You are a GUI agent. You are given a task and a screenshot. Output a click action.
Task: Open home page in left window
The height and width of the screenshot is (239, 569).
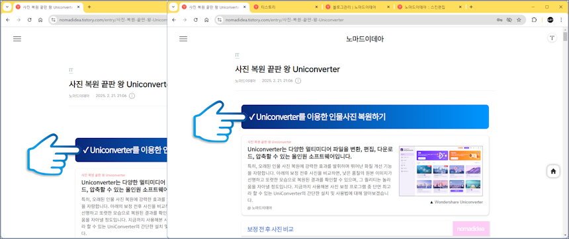pyautogui.click(x=40, y=20)
